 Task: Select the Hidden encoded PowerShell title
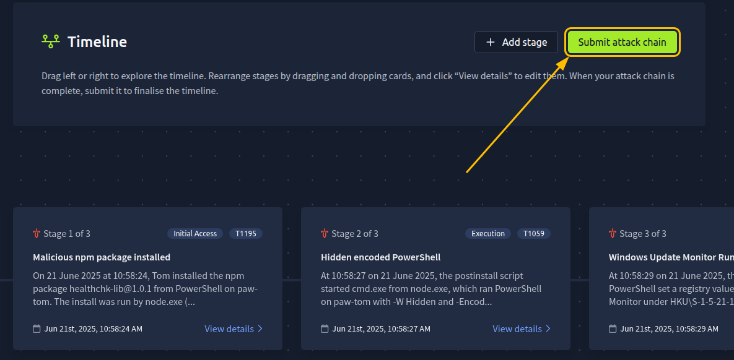point(380,257)
